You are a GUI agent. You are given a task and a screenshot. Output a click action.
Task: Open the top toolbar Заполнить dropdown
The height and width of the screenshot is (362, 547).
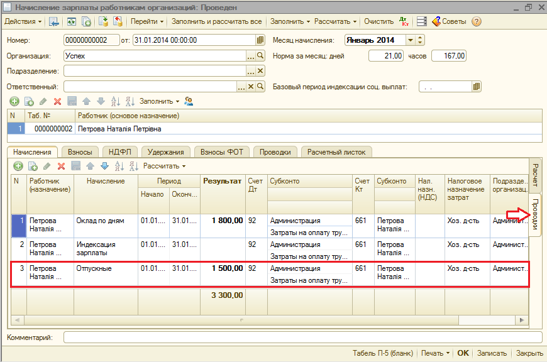pos(290,21)
